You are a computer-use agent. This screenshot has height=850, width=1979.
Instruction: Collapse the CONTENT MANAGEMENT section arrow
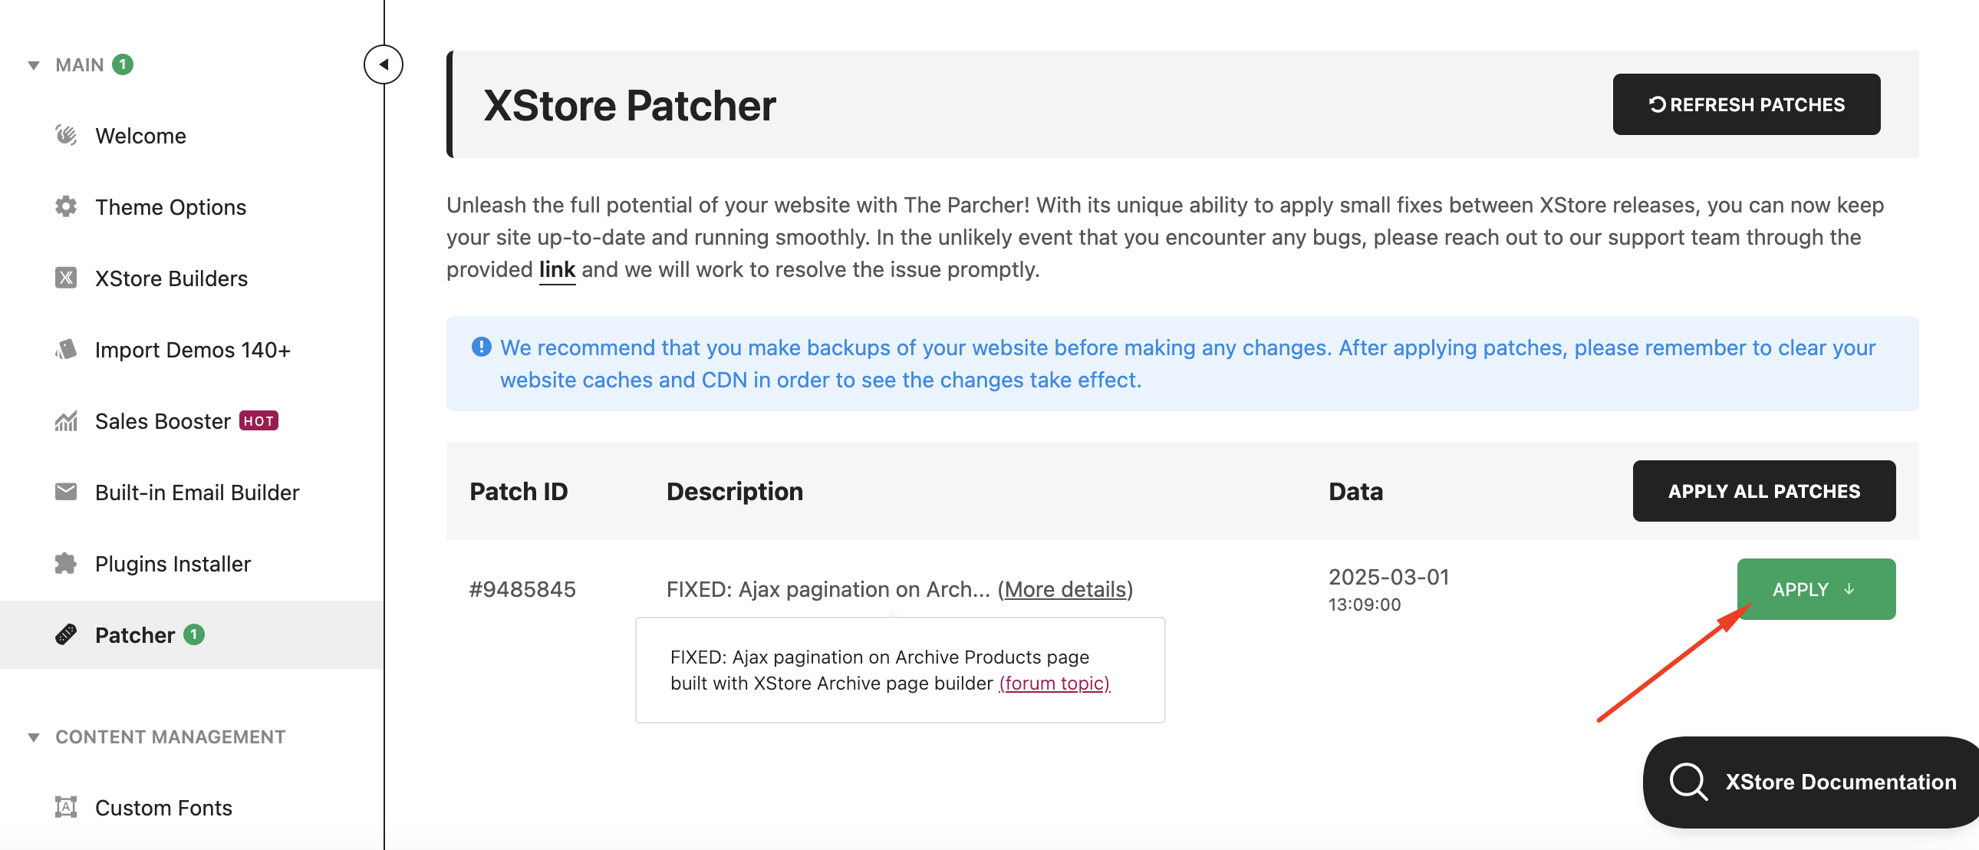(x=34, y=737)
